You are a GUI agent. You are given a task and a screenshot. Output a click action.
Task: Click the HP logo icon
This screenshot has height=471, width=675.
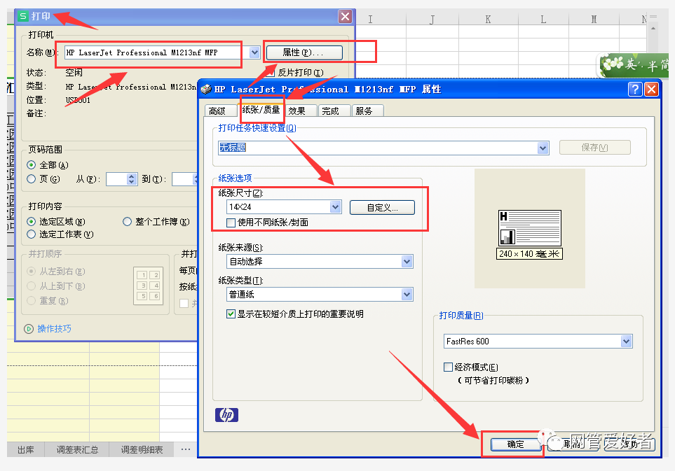pyautogui.click(x=226, y=415)
